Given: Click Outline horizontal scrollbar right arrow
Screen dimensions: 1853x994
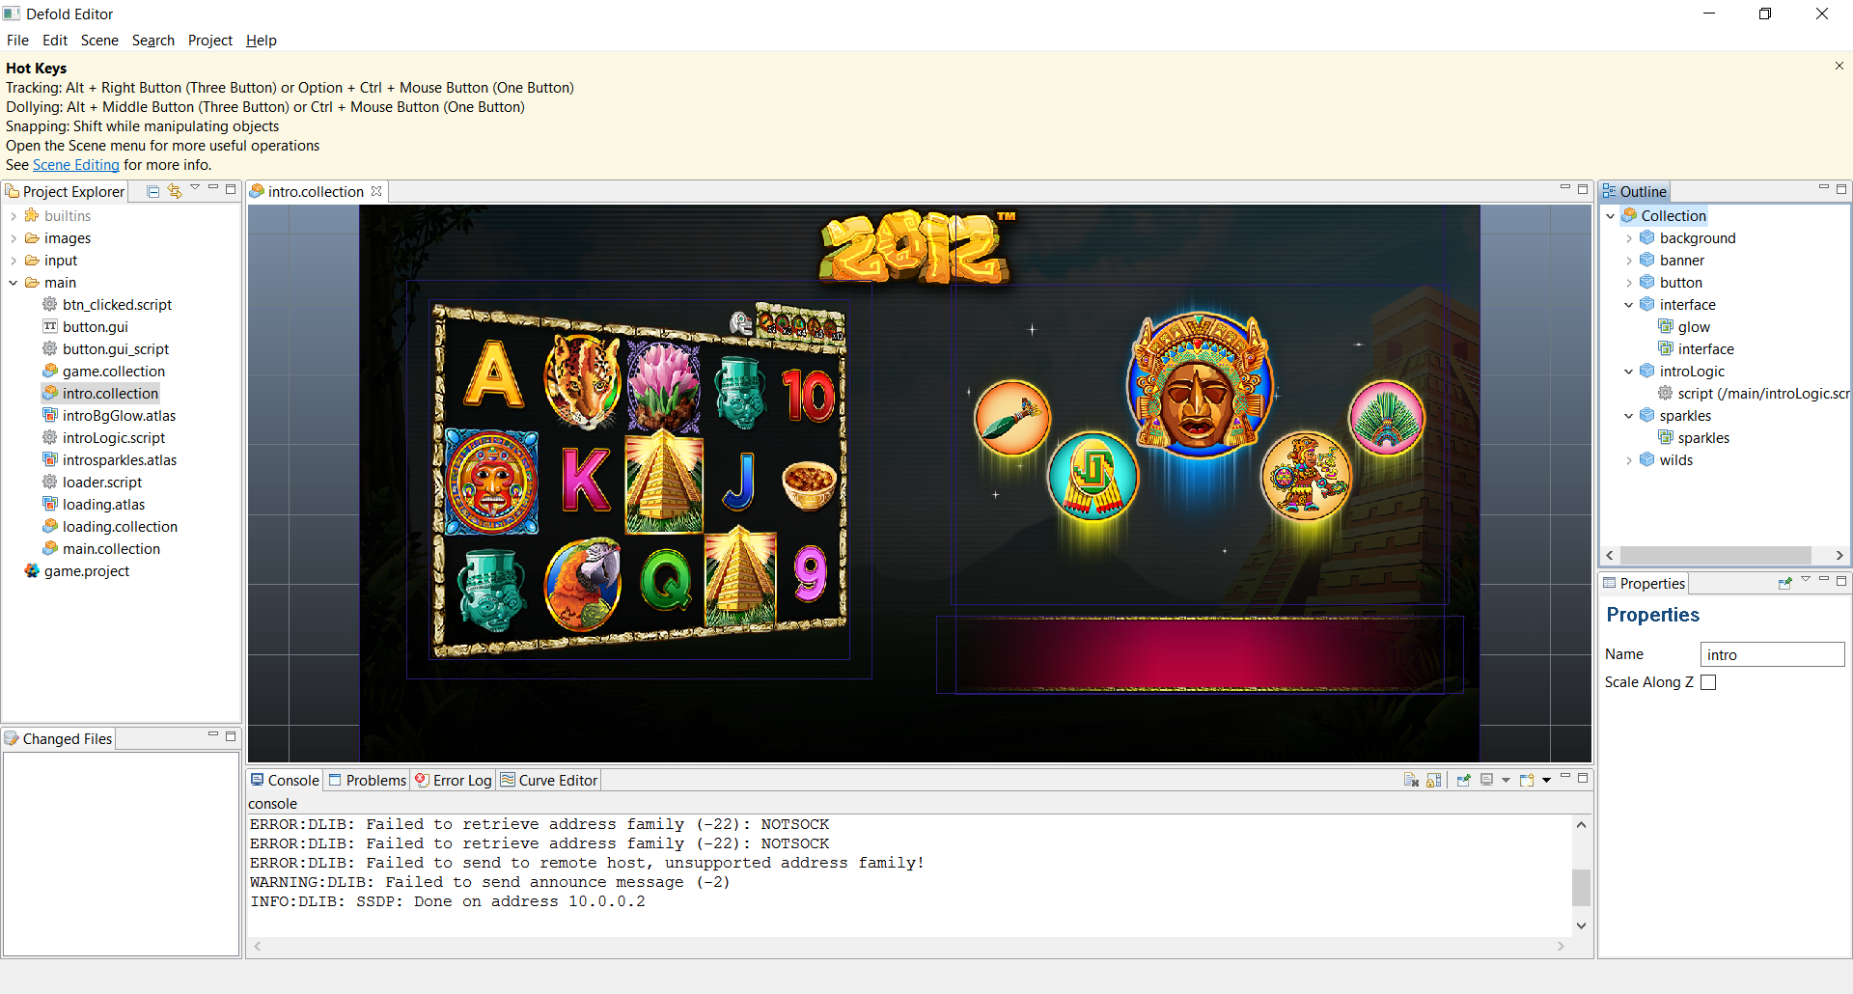Looking at the screenshot, I should tap(1839, 555).
